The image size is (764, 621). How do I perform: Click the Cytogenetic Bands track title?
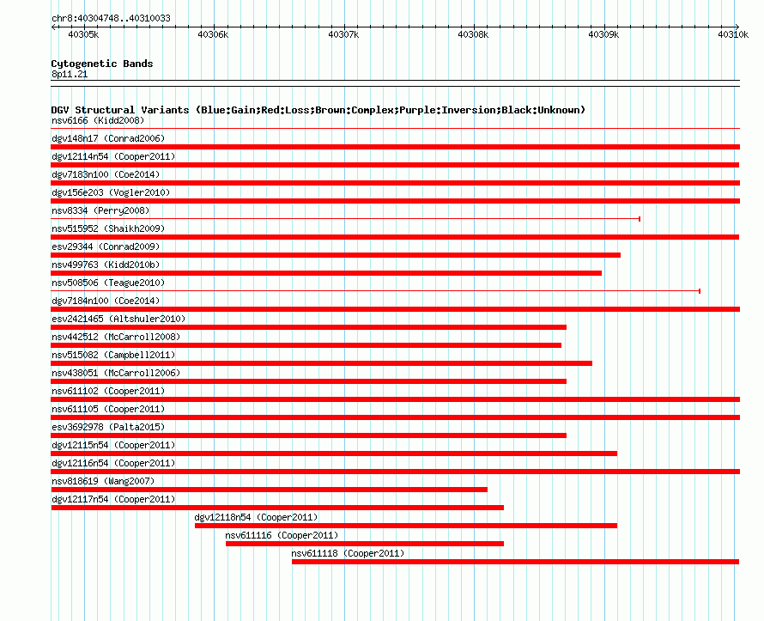click(102, 64)
